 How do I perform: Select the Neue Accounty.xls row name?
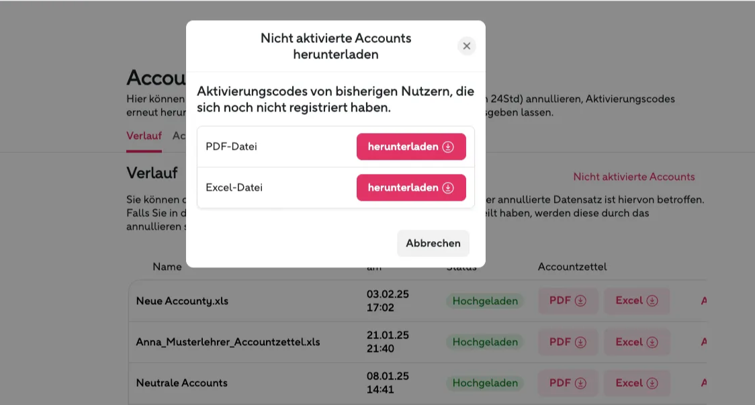click(182, 301)
